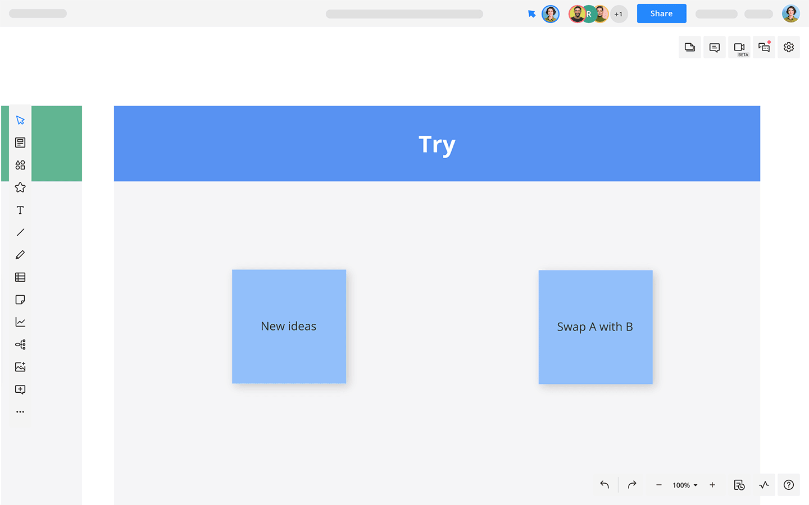Select the add comment tool
Viewport: 809px width, 505px height.
tap(20, 389)
